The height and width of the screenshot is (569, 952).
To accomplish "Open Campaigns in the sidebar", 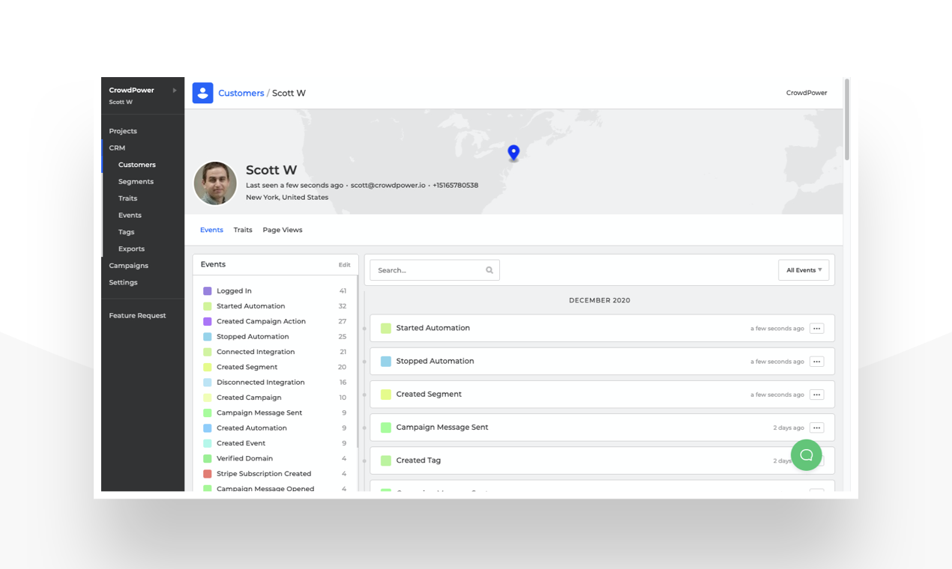I will 128,266.
